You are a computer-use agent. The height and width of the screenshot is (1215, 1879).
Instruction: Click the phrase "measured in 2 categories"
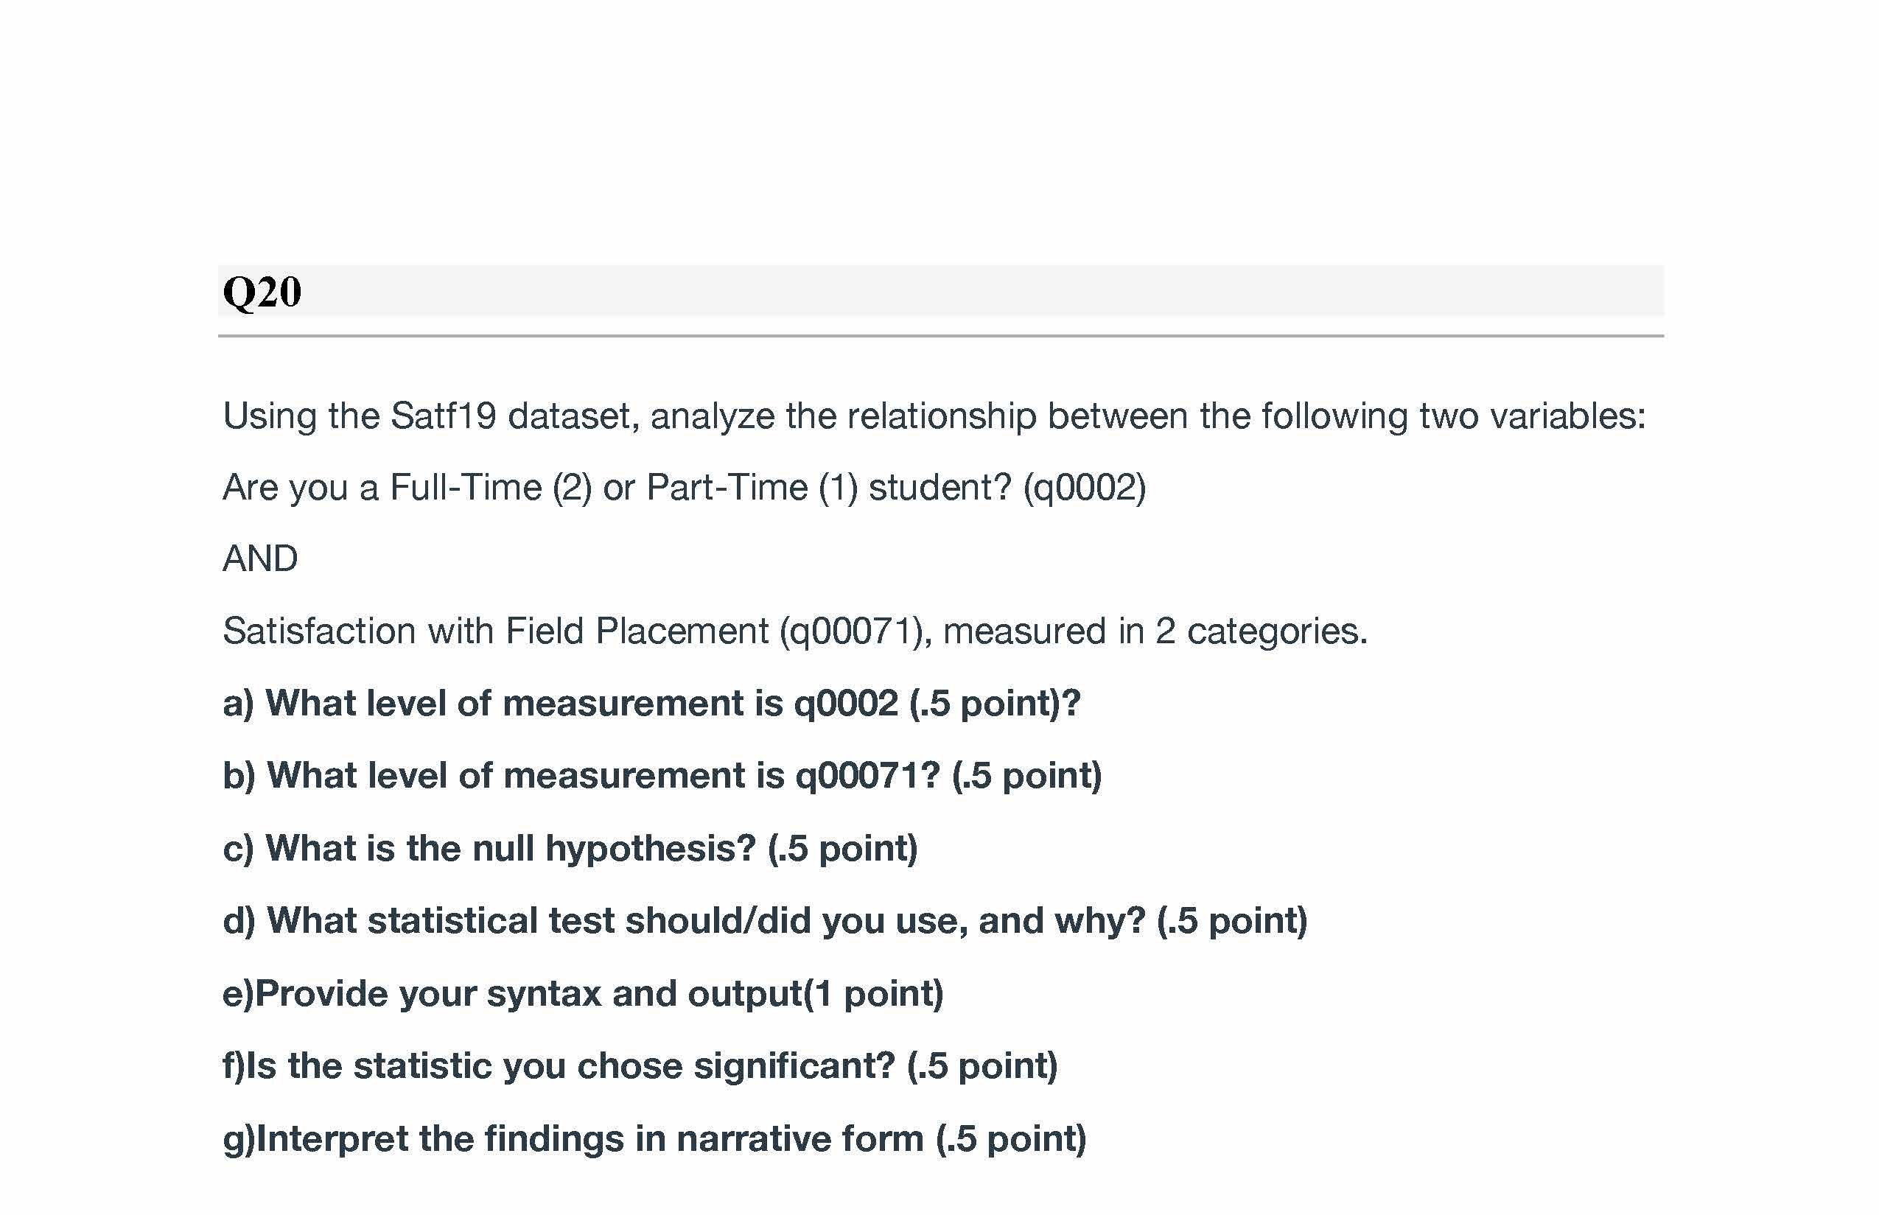(1153, 631)
